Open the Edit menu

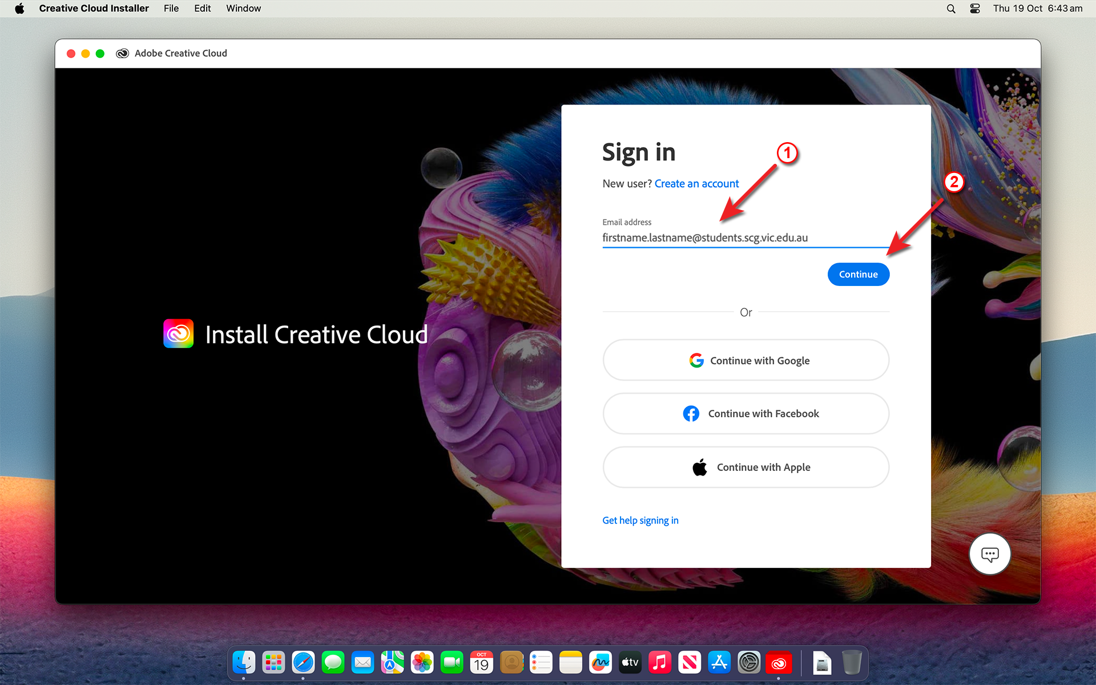[202, 9]
